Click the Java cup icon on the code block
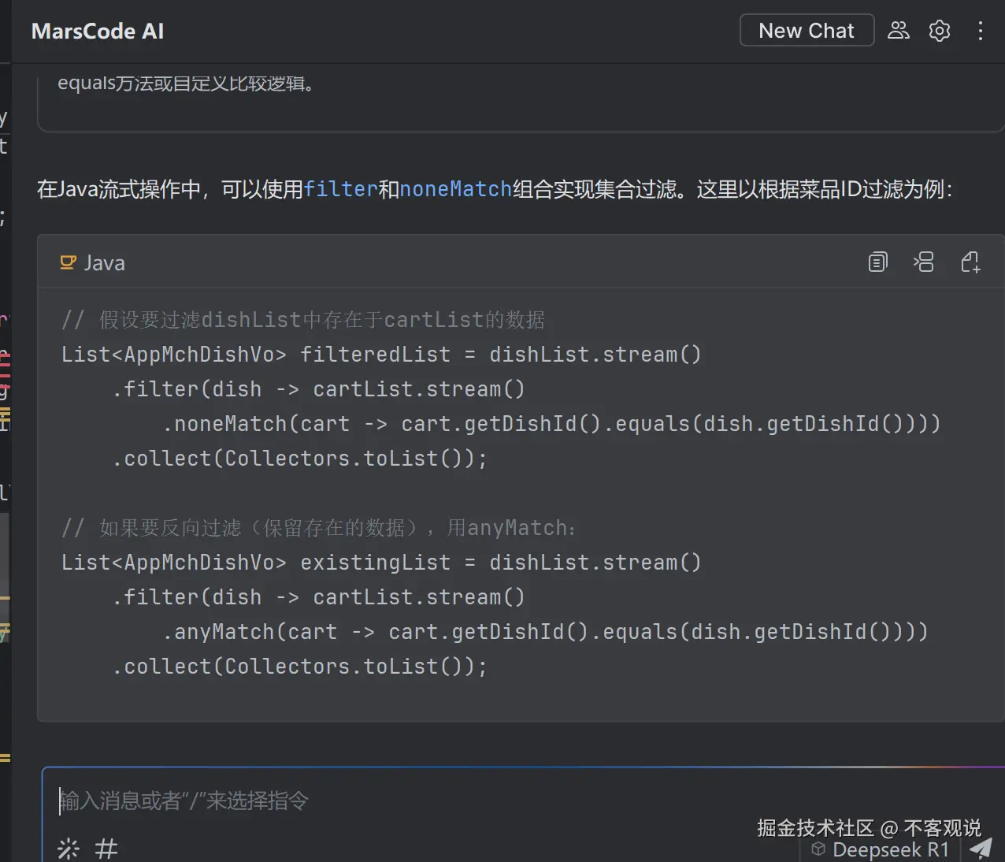Screen dimensions: 1005x862 coord(67,262)
